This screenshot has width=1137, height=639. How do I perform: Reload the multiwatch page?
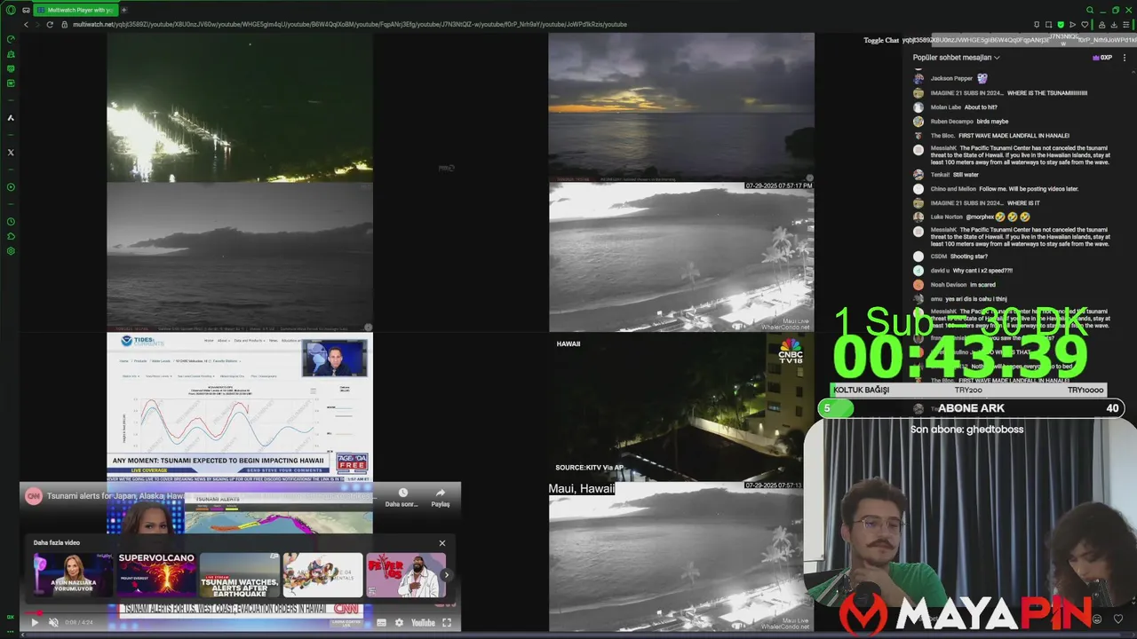coord(50,24)
